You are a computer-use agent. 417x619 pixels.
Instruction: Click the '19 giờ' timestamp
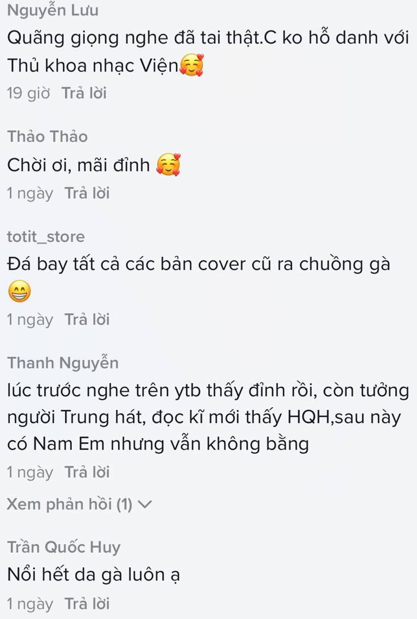[28, 93]
